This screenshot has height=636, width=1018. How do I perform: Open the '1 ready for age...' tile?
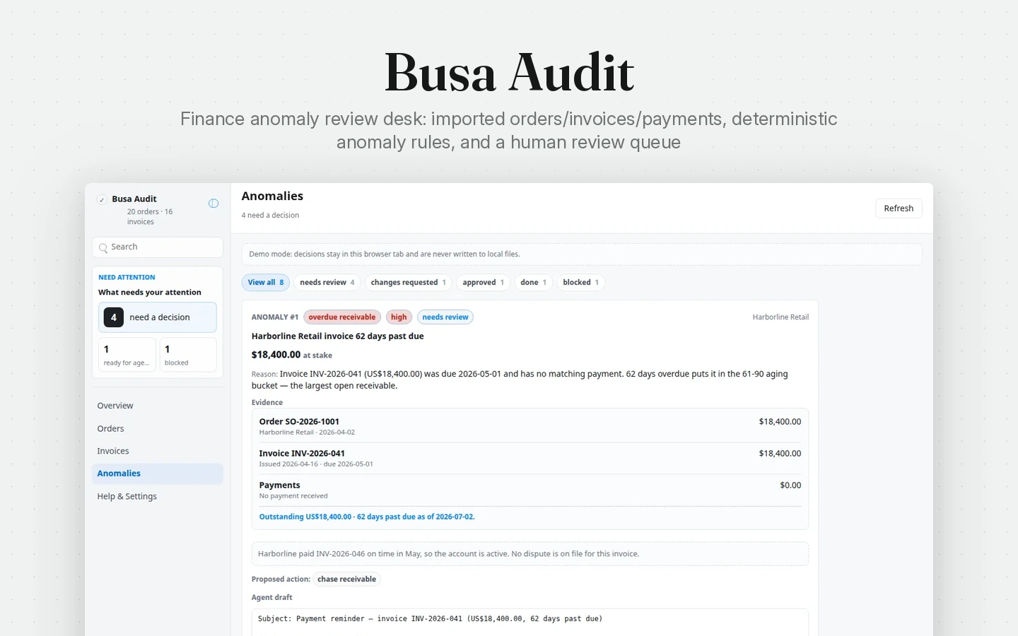pyautogui.click(x=127, y=355)
